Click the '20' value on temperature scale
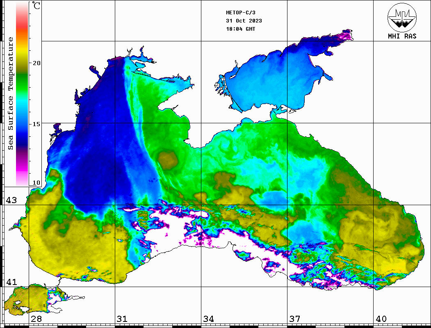The image size is (431, 328). pyautogui.click(x=36, y=63)
